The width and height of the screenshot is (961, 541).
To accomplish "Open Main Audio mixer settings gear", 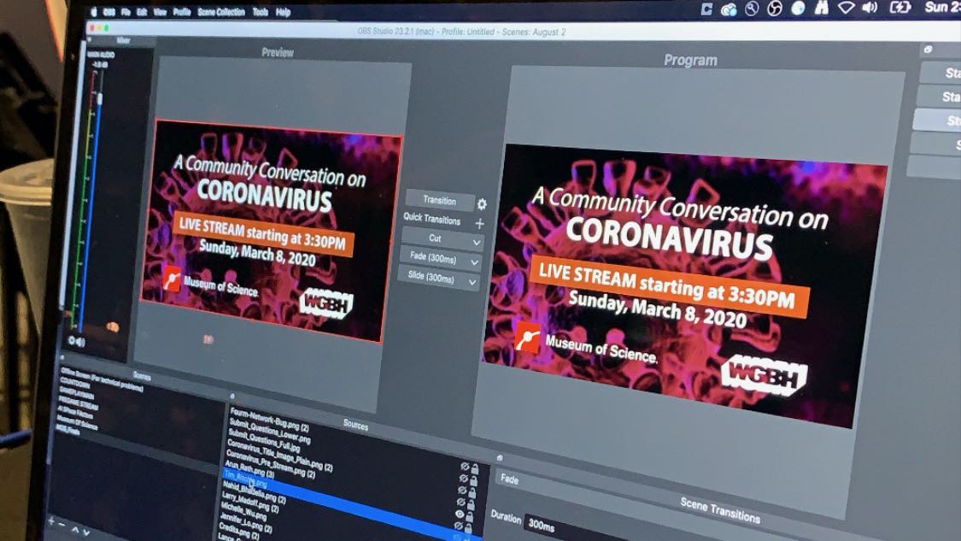I will (72, 340).
